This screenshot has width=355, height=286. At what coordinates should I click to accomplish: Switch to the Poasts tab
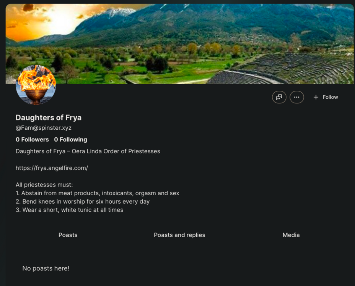click(68, 235)
